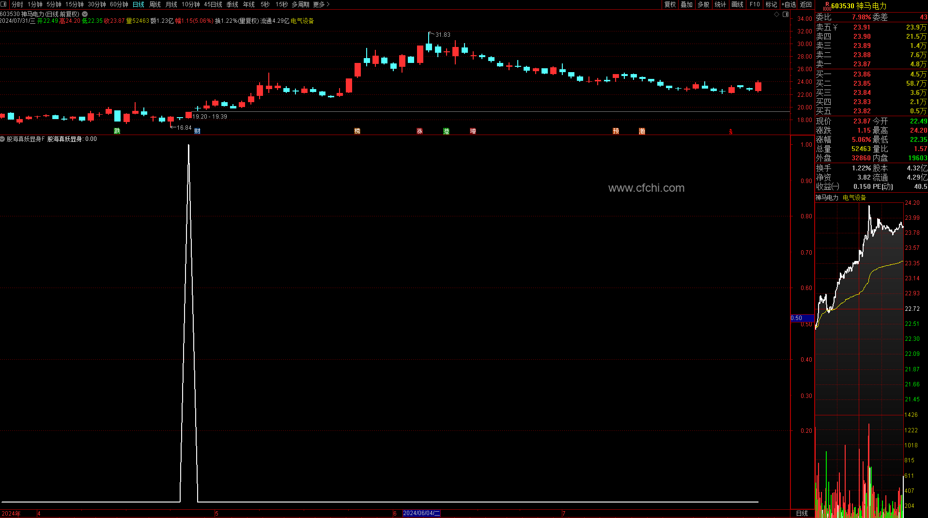Expand the 股海真妖显身F indicator dropdown

point(2,139)
